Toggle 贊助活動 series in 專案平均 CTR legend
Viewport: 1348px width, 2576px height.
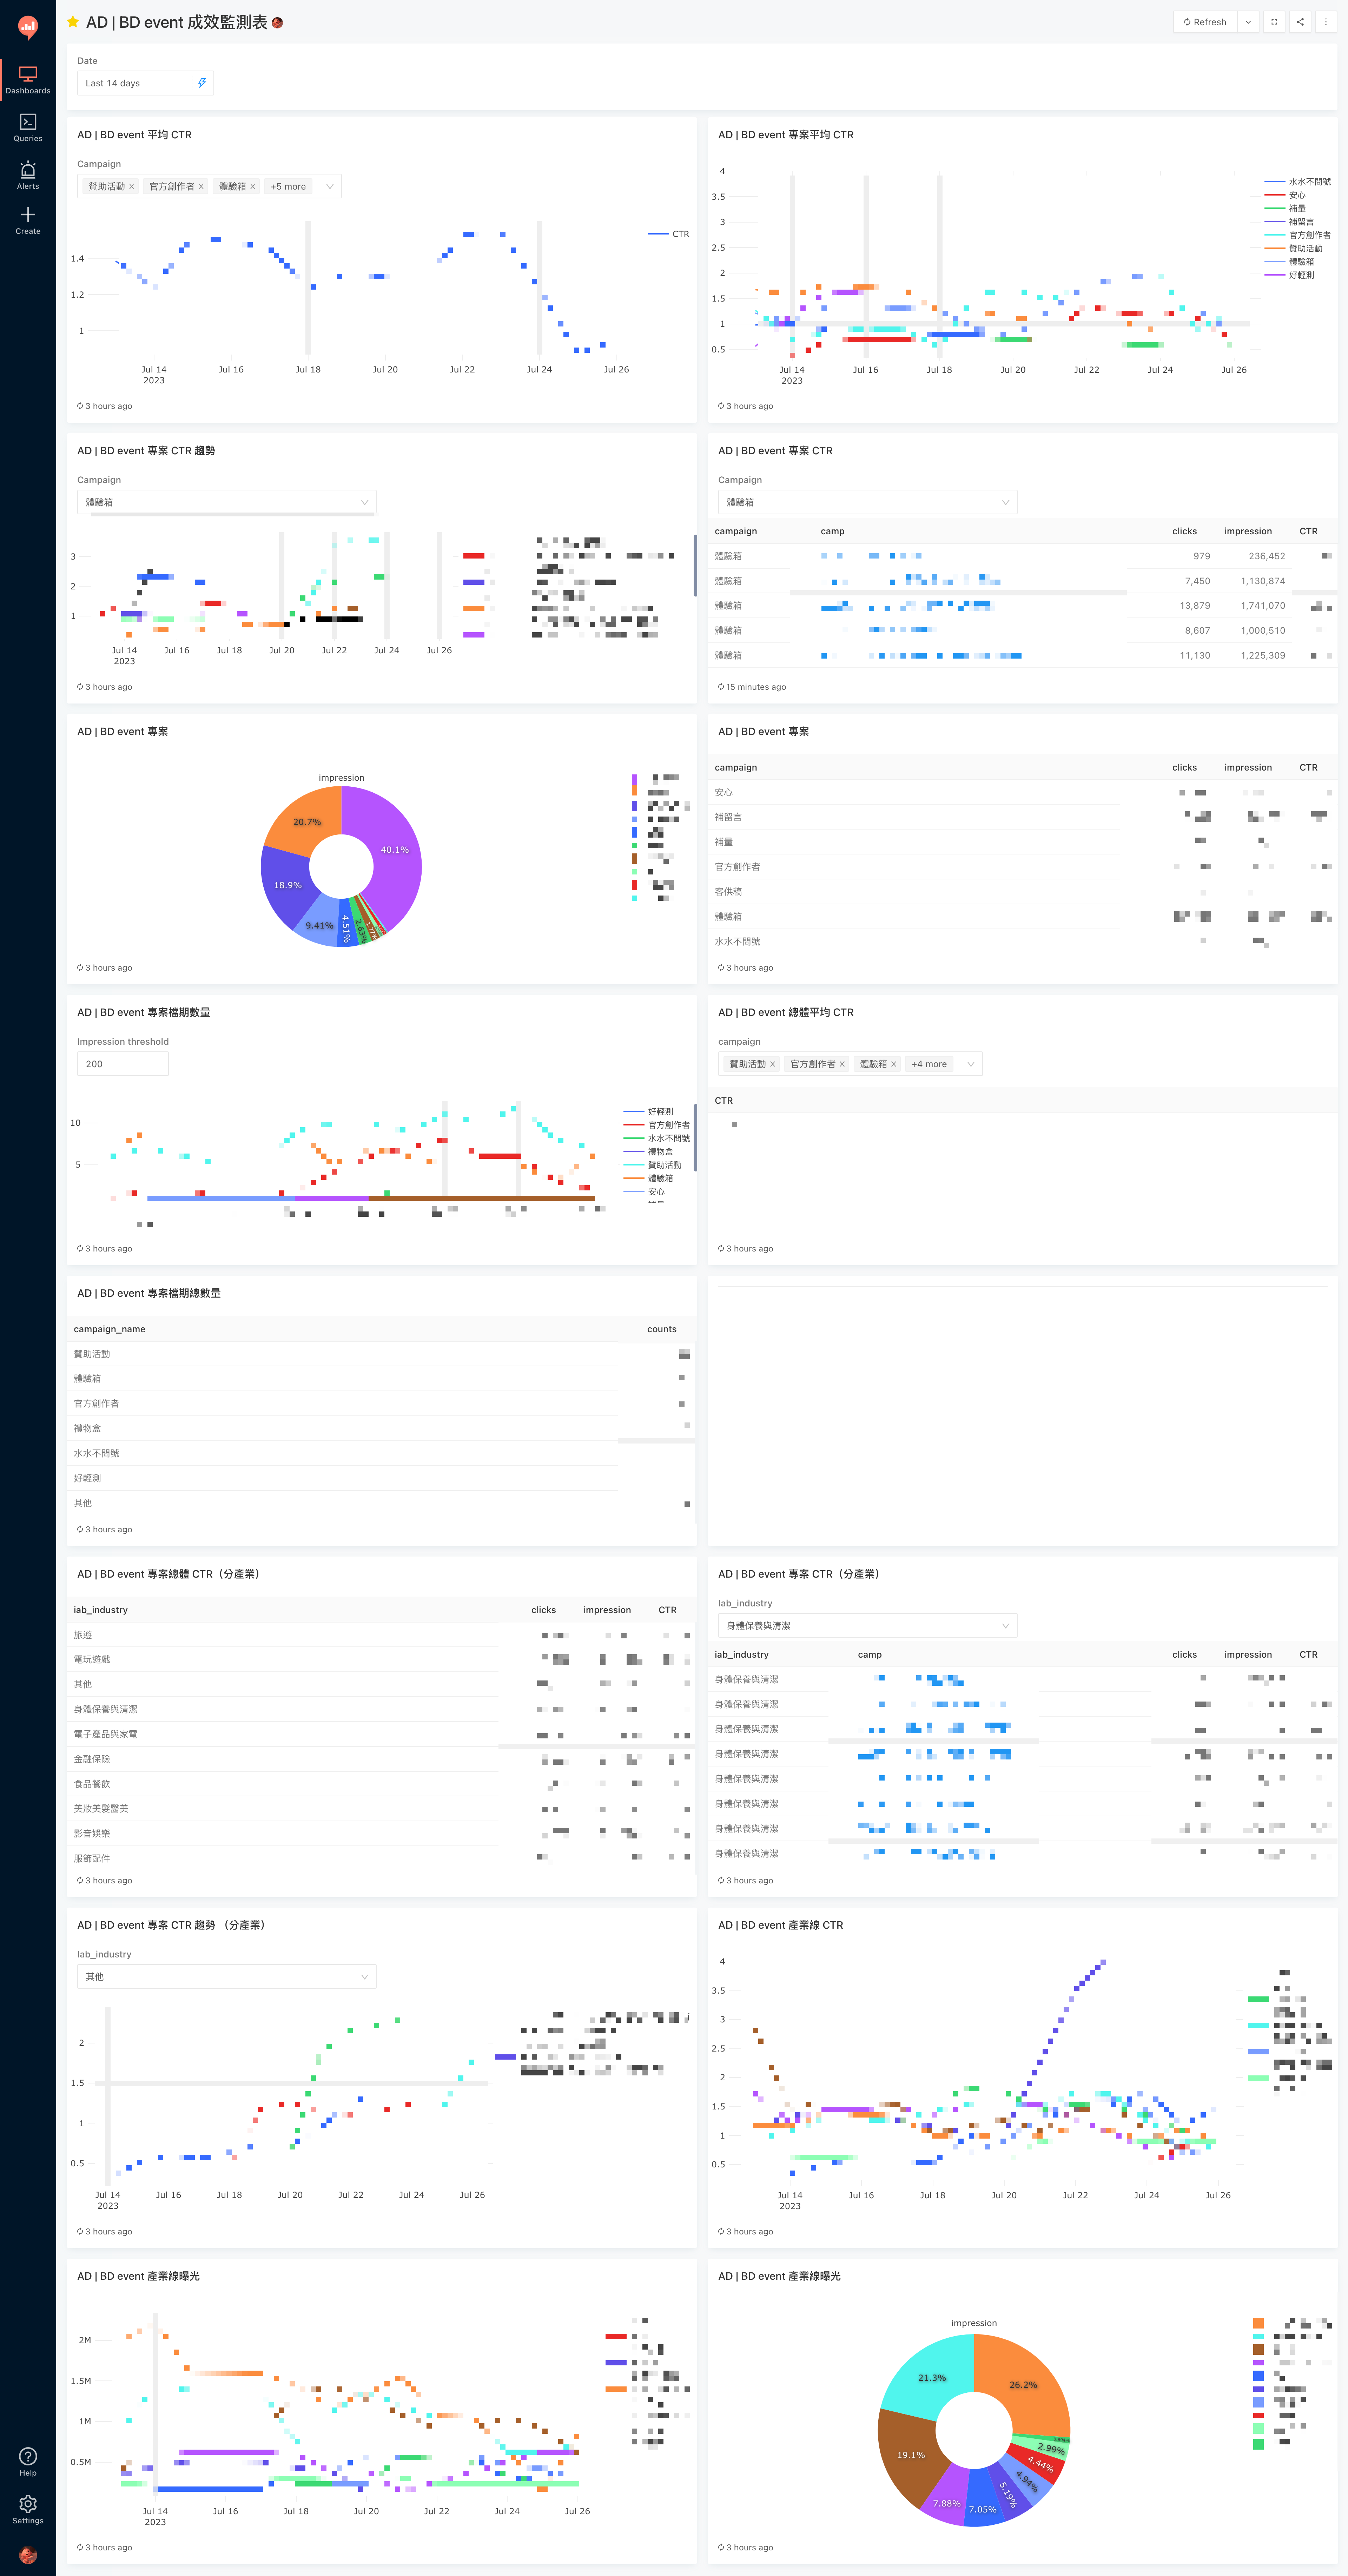pos(1294,248)
